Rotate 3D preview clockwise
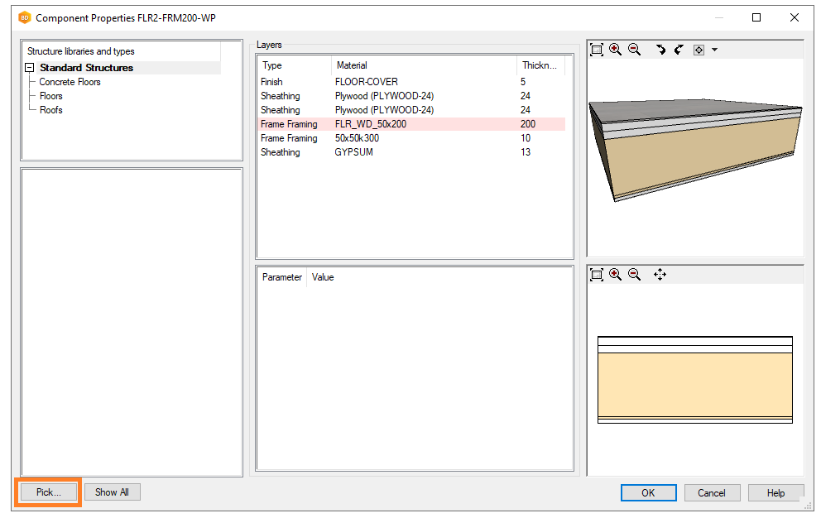 [x=660, y=50]
